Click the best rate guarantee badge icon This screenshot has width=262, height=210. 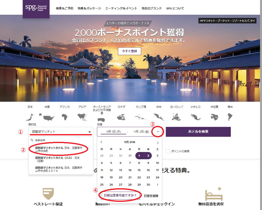pyautogui.click(x=48, y=194)
